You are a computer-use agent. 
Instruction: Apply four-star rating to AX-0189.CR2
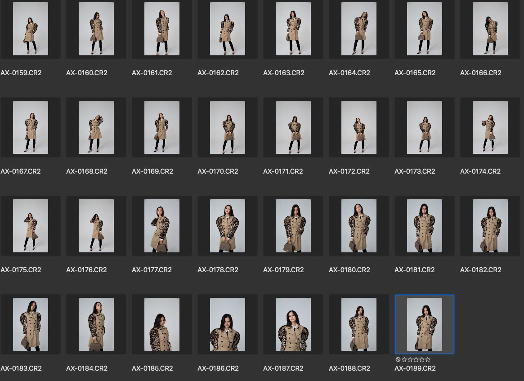tap(422, 360)
